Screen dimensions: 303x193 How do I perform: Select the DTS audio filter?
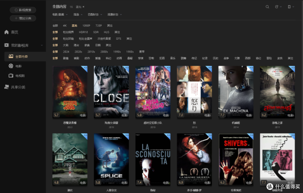[118, 39]
